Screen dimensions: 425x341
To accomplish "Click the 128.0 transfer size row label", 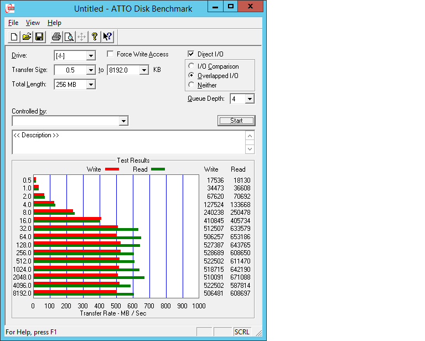I will click(24, 245).
